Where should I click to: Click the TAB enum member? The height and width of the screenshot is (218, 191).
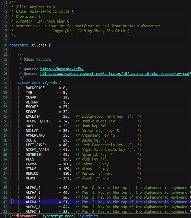(29, 93)
